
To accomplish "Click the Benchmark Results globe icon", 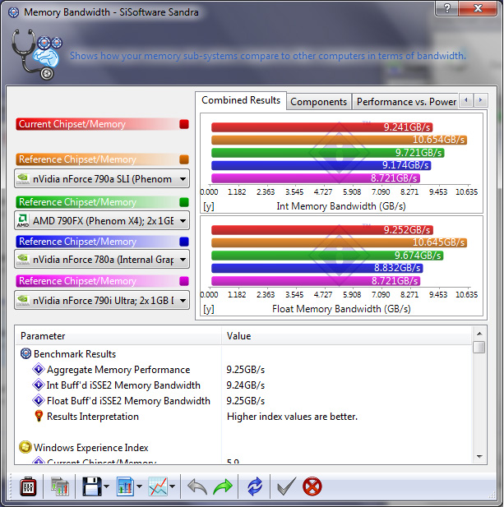I will (25, 353).
